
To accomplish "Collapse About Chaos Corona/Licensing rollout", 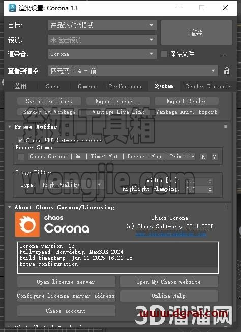I will pos(10,207).
